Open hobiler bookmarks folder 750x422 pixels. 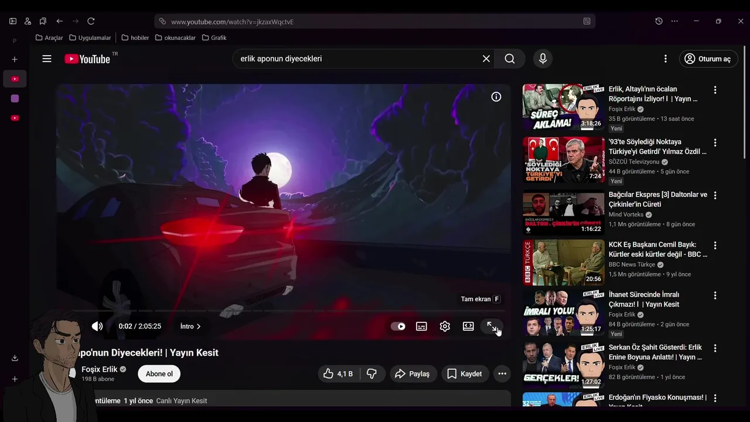(135, 38)
